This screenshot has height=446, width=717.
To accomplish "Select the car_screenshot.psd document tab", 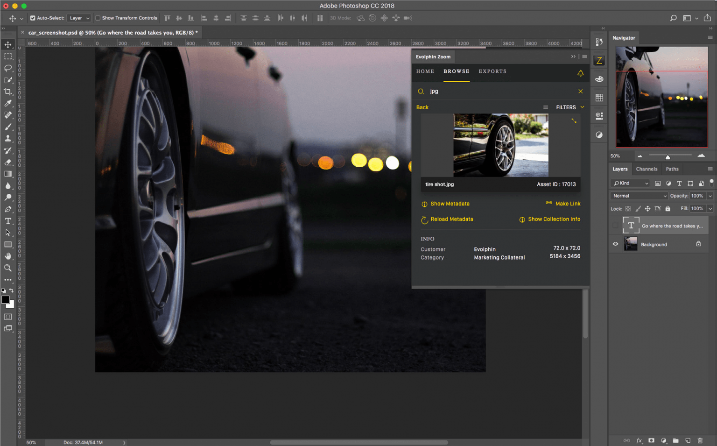I will pyautogui.click(x=112, y=33).
